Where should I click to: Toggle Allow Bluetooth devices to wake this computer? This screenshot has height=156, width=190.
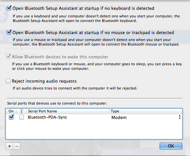pyautogui.click(x=8, y=57)
